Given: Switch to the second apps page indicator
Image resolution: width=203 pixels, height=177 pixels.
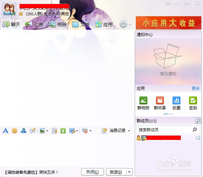Looking at the screenshot, I should pyautogui.click(x=171, y=114).
